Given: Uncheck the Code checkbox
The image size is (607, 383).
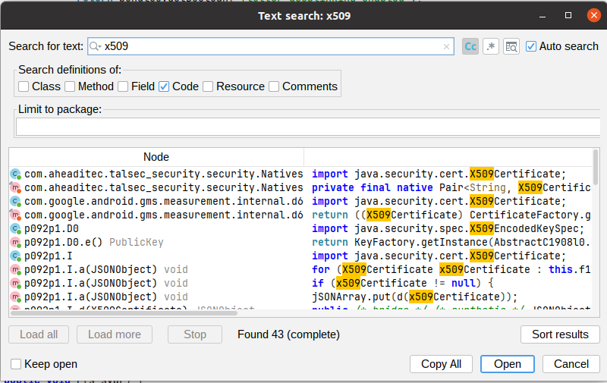Looking at the screenshot, I should pos(164,86).
